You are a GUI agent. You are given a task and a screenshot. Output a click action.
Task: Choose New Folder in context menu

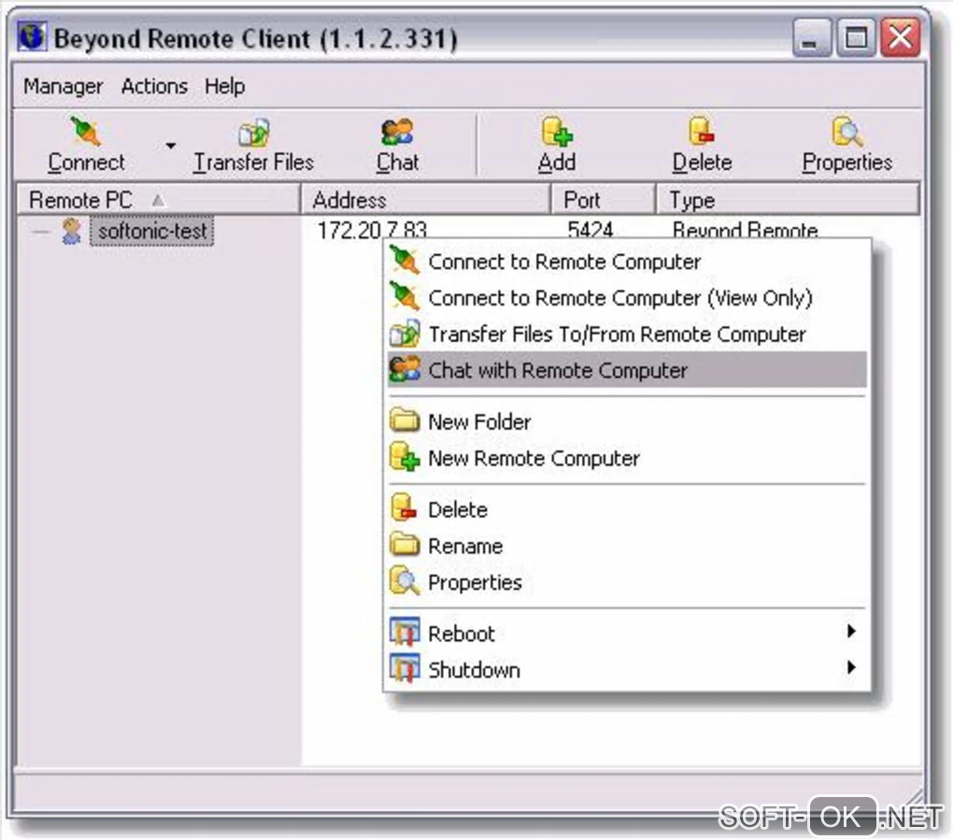pyautogui.click(x=627, y=421)
